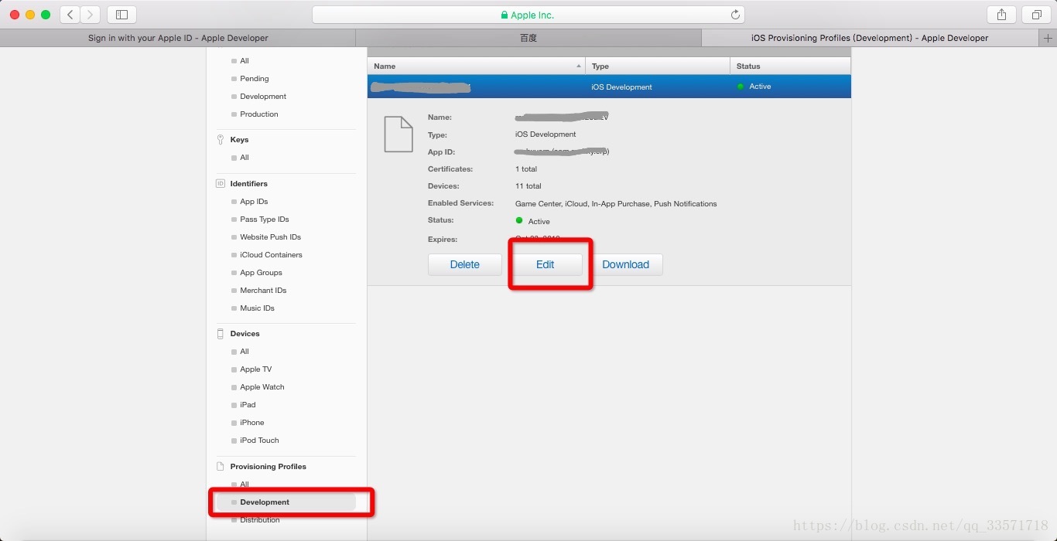Open Development certificates in sidebar
The width and height of the screenshot is (1057, 541).
(x=263, y=97)
